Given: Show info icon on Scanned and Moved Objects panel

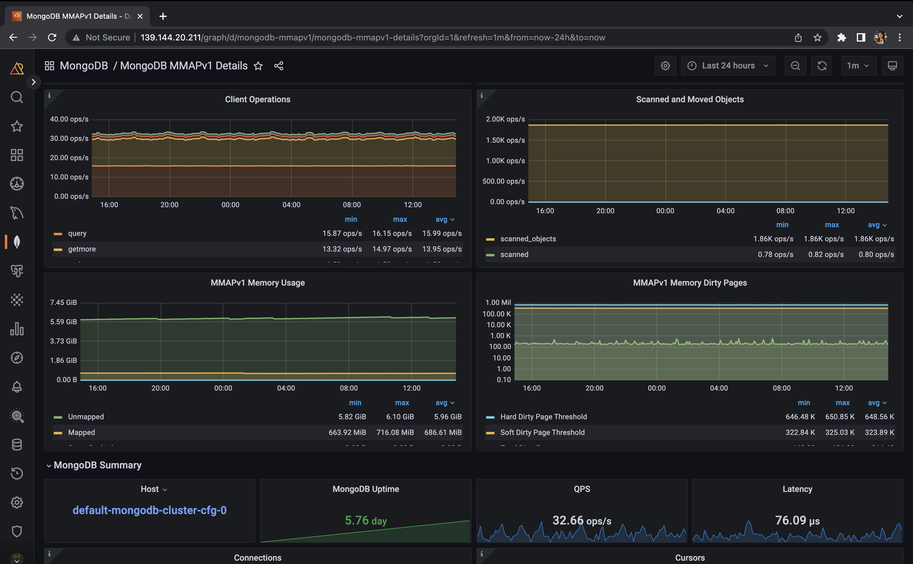Looking at the screenshot, I should pos(482,96).
